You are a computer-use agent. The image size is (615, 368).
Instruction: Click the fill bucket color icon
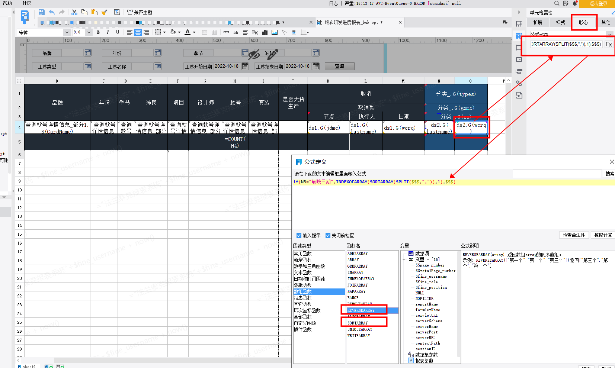coord(173,32)
